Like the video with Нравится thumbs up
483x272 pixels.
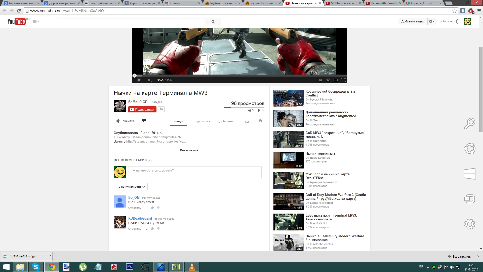click(125, 121)
